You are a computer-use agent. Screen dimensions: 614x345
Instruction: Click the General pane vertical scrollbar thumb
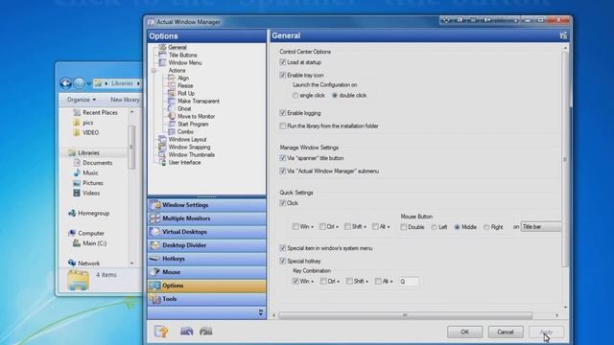(565, 159)
